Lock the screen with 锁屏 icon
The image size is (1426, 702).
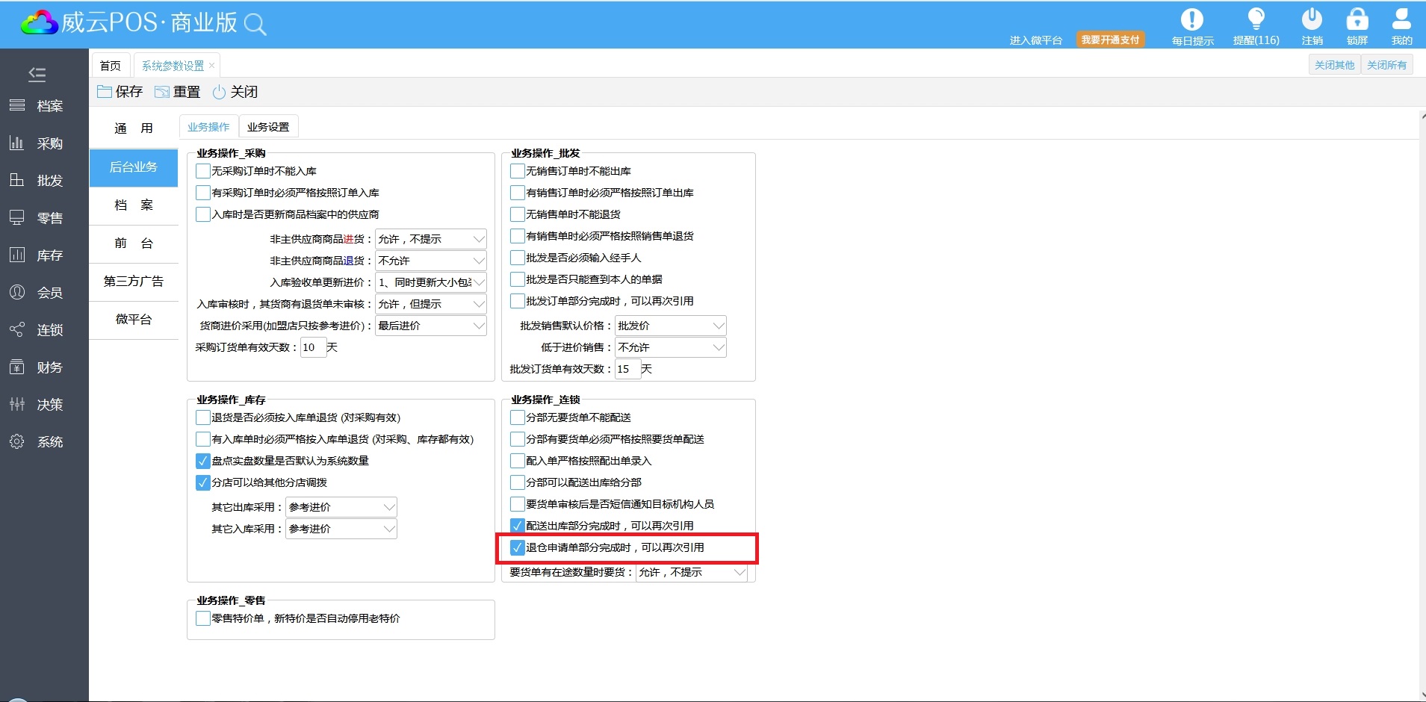pyautogui.click(x=1357, y=20)
